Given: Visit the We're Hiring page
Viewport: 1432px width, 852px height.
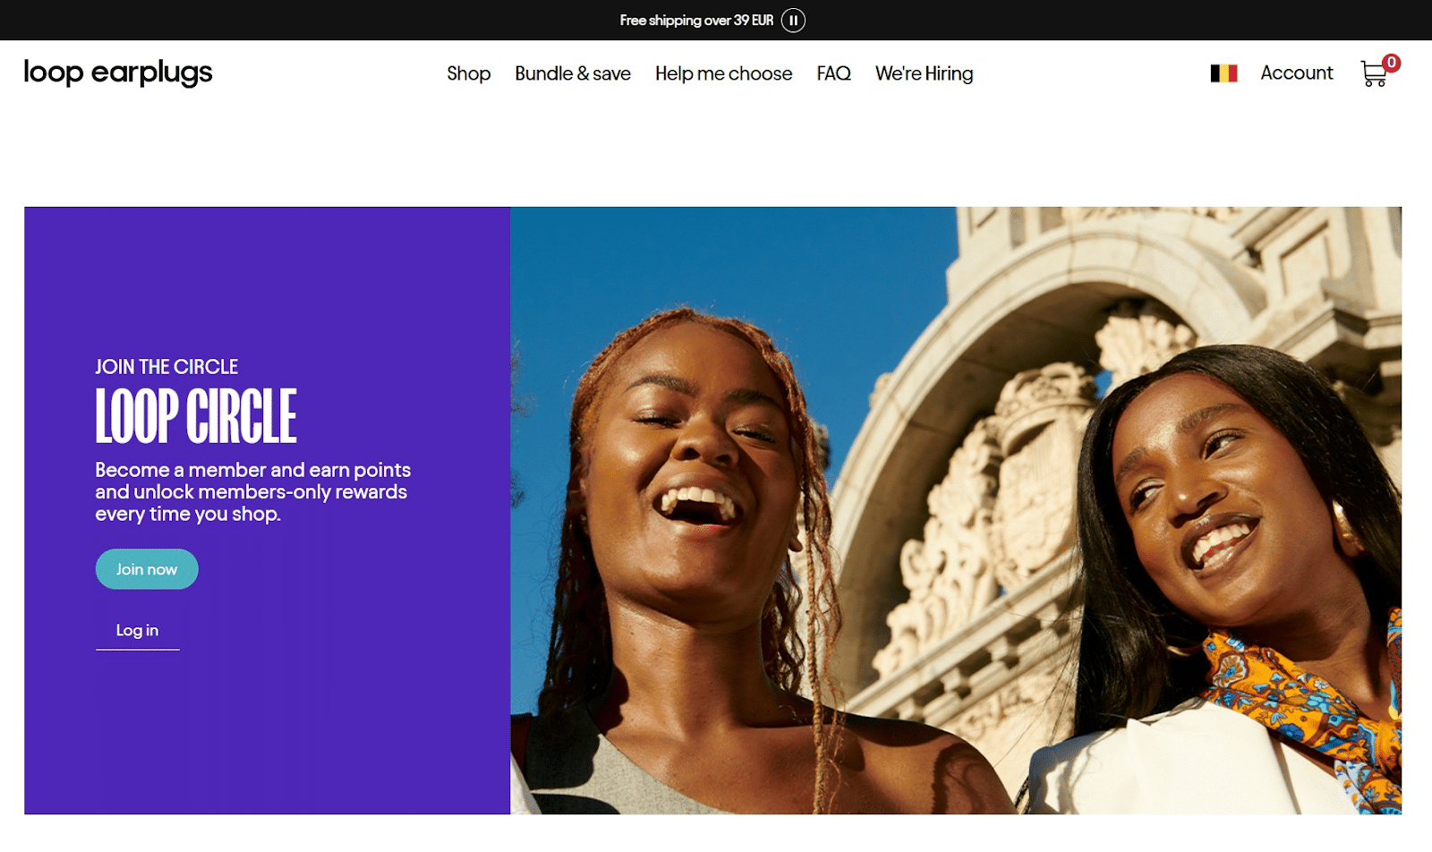Looking at the screenshot, I should pos(924,73).
